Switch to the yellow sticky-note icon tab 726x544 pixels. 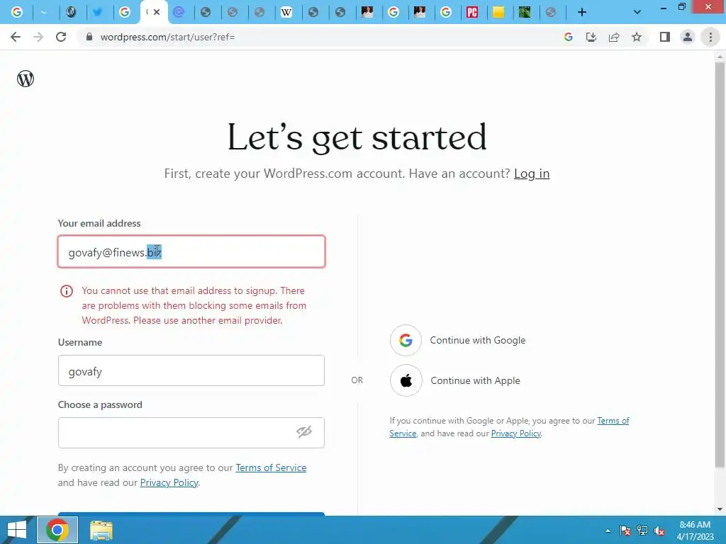tap(498, 12)
